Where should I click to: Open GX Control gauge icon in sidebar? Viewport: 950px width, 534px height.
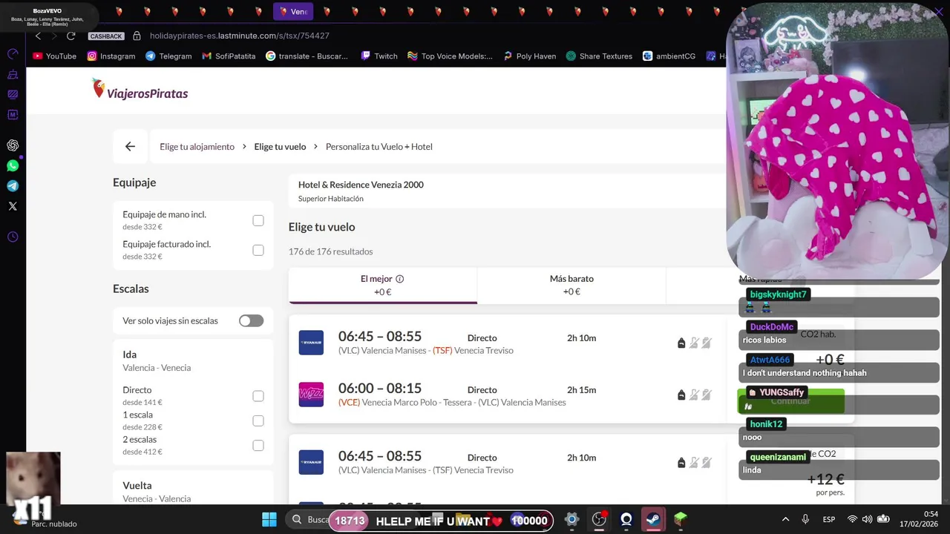click(x=13, y=54)
